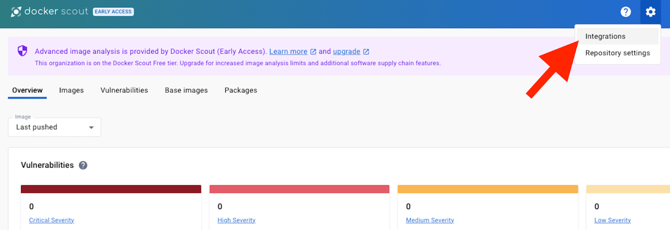Go to the Base images tab

coord(186,90)
